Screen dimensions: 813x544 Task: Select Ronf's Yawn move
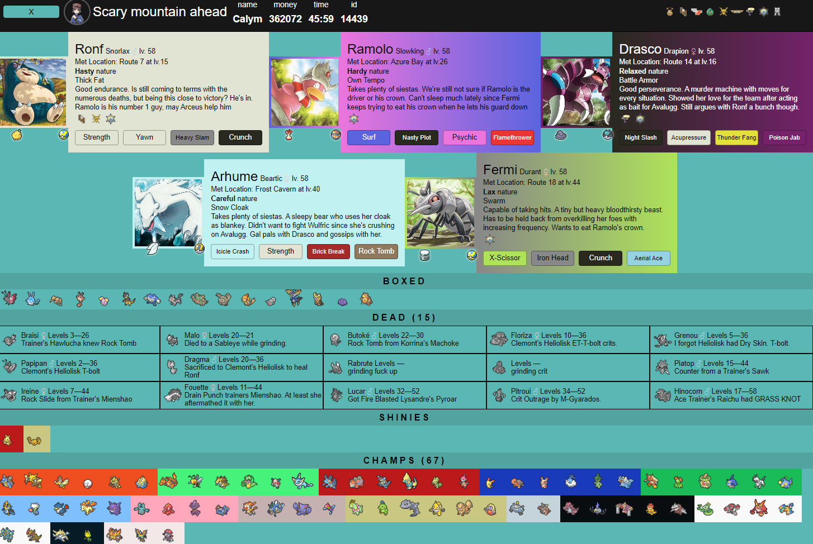coord(144,137)
